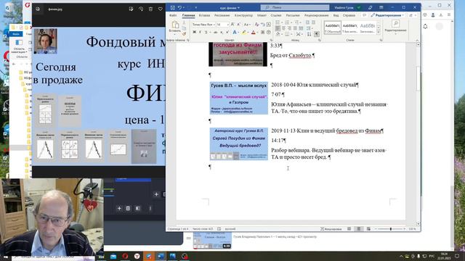Viewport: 465px width, 261px height.
Task: Click the Word vertical scrollbar
Action: coord(418,134)
